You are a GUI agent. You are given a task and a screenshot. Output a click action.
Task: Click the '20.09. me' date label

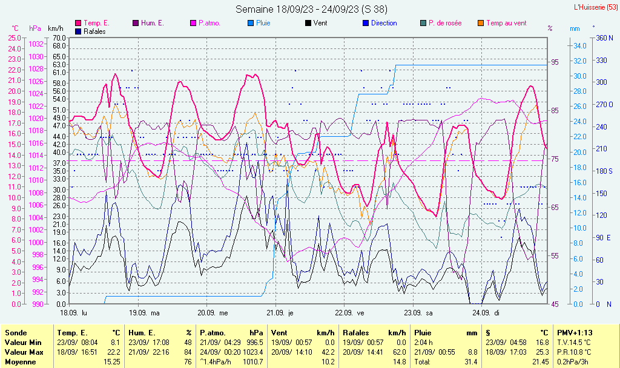[213, 313]
